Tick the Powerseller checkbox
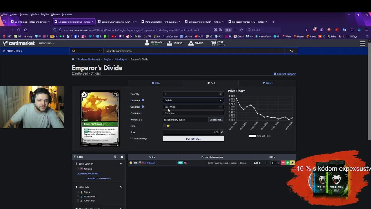Viewport: 371px width, 209px height. (78, 201)
